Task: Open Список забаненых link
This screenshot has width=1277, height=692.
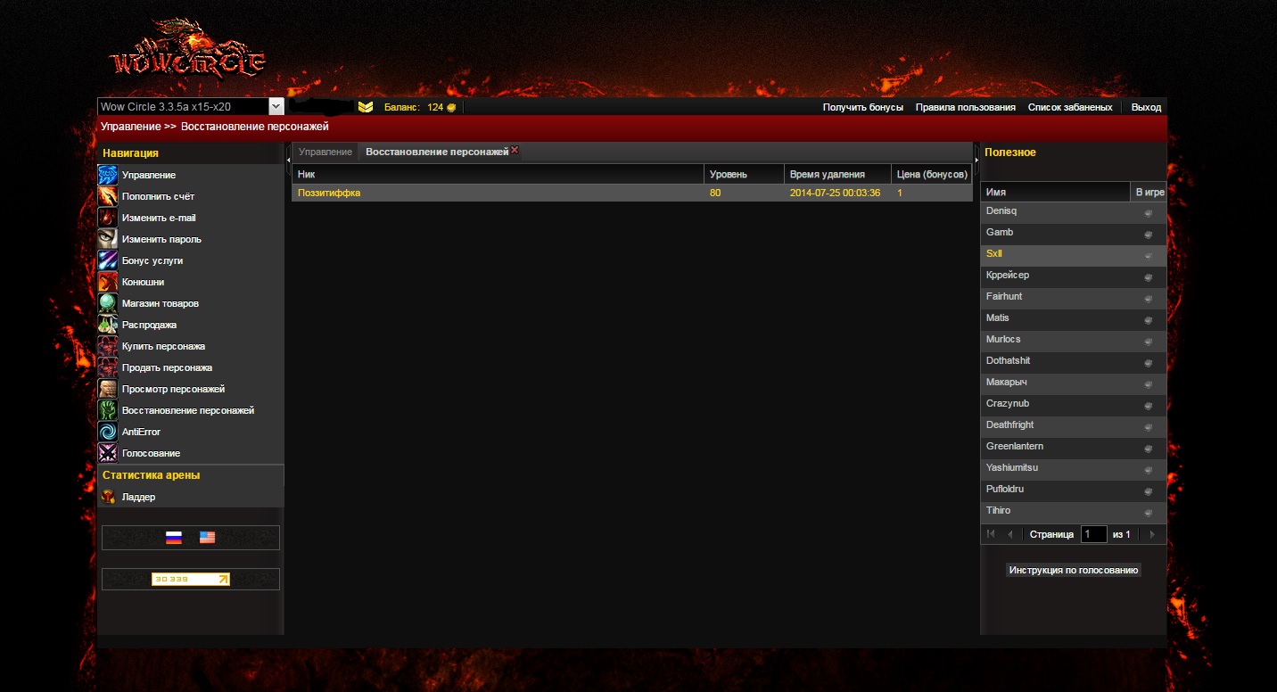Action: 1069,107
